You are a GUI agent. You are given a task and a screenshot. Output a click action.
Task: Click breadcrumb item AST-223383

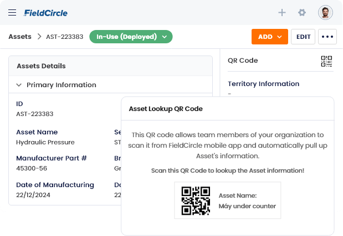64,37
